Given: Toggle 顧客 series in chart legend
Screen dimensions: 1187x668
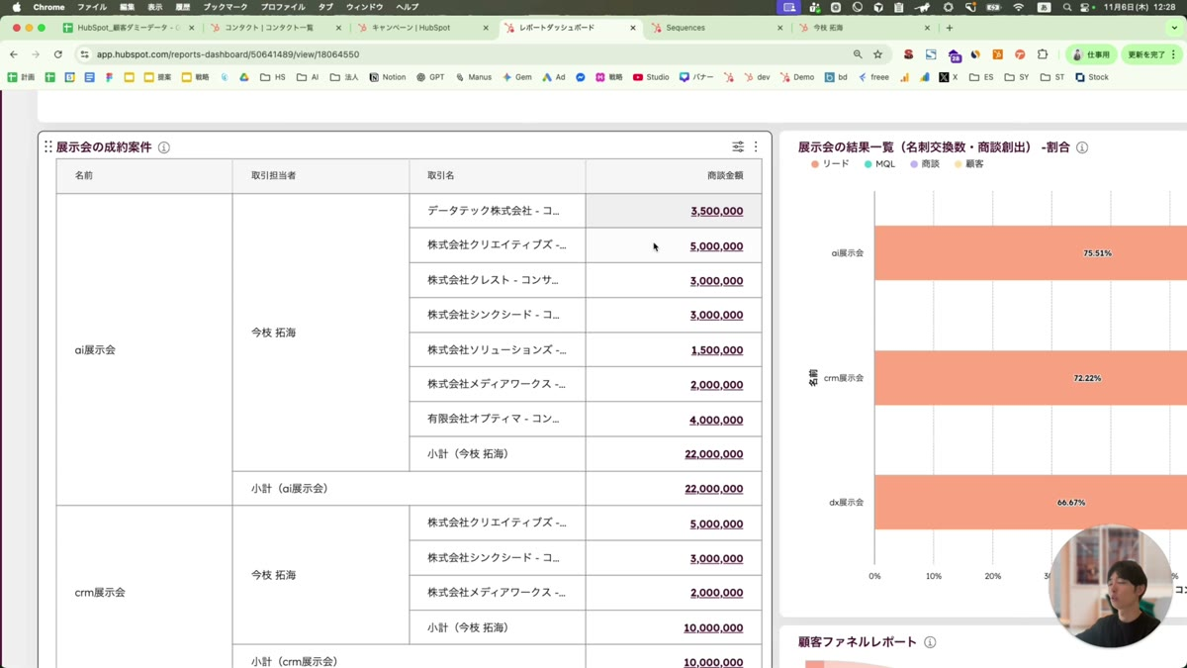Looking at the screenshot, I should click(968, 164).
